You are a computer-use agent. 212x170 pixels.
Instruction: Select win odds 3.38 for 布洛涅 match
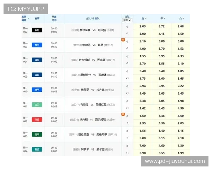[x=142, y=101]
